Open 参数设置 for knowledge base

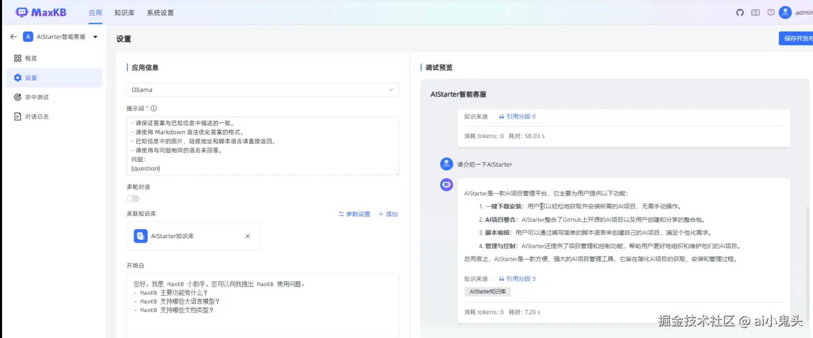click(354, 214)
